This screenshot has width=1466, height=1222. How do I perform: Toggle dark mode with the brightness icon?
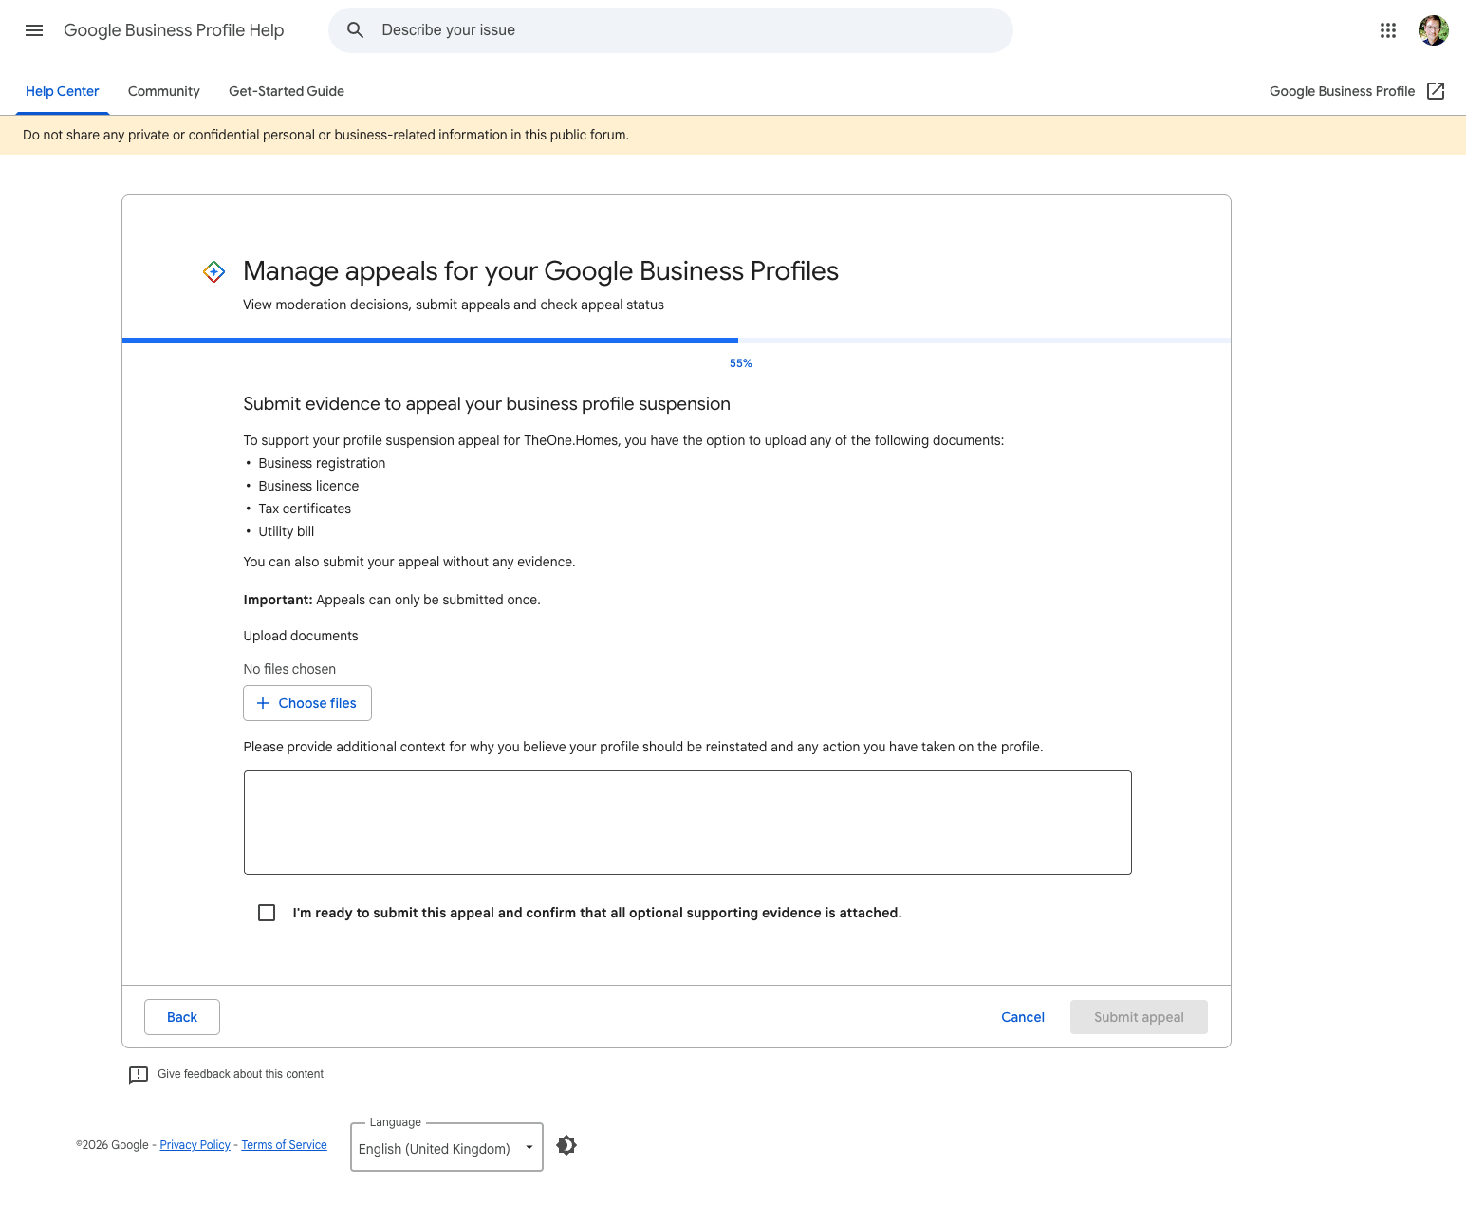tap(566, 1145)
